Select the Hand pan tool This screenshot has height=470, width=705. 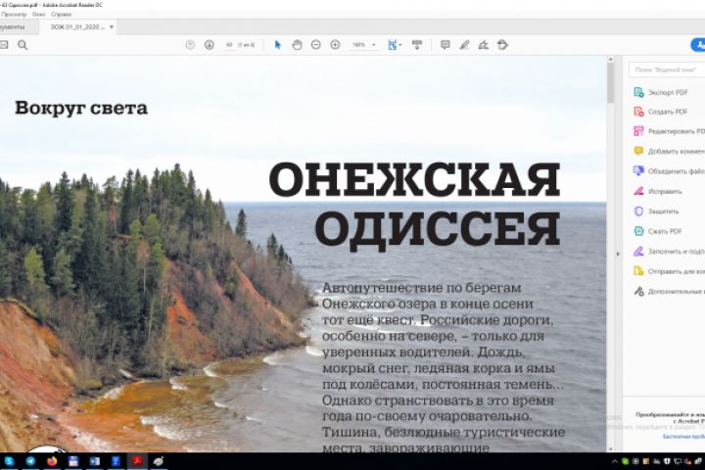(x=297, y=45)
